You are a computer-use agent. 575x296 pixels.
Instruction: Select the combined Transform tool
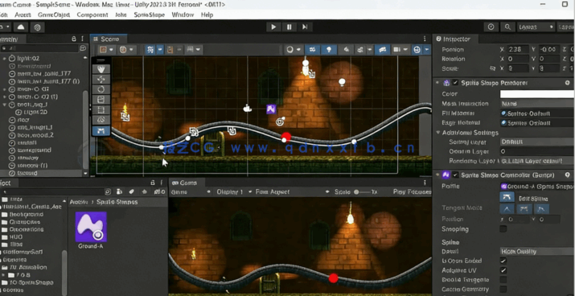click(x=101, y=120)
